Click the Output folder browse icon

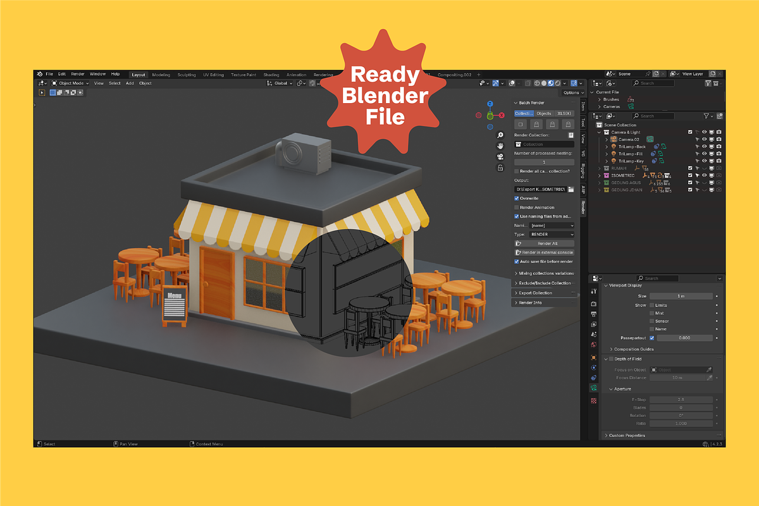(571, 189)
